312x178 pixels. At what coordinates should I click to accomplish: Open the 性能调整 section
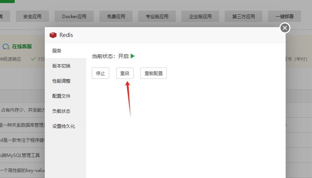pos(61,81)
